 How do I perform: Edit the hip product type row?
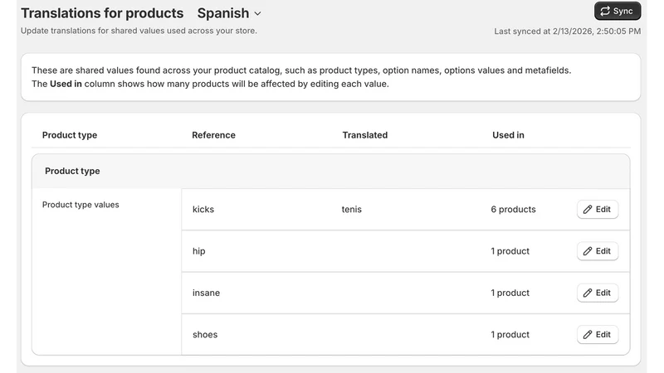tap(598, 251)
